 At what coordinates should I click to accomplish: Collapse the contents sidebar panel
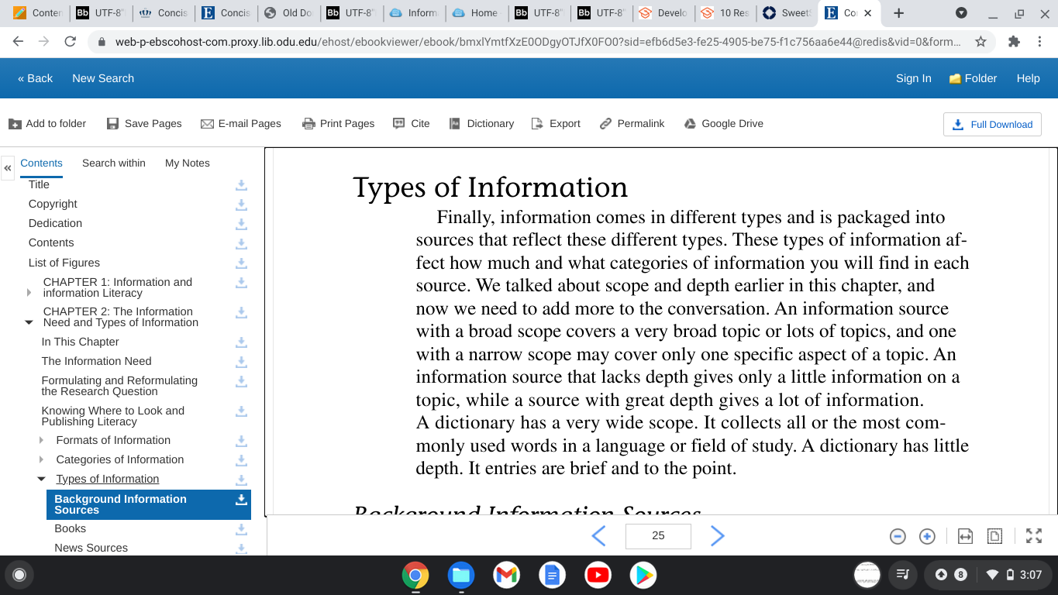tap(8, 167)
